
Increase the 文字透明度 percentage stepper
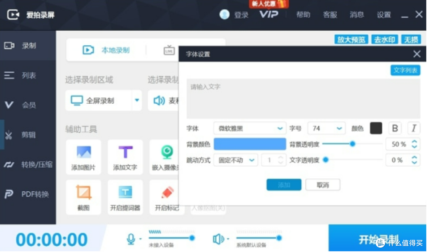[414, 157]
